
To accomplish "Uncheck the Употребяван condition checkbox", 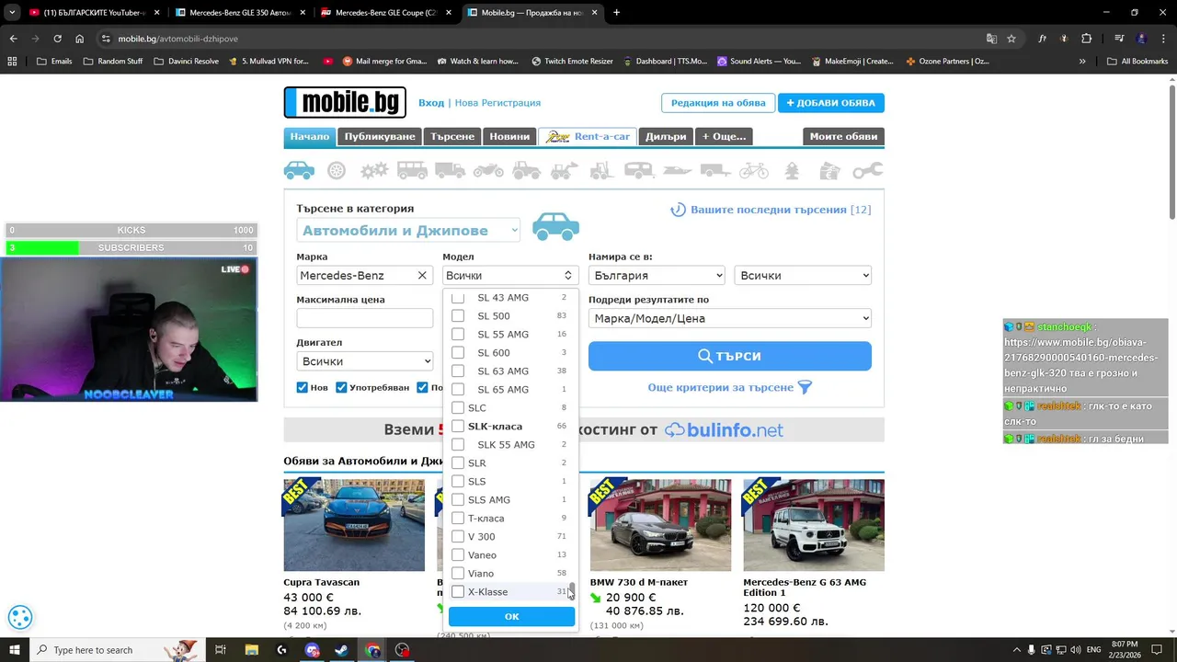I will pyautogui.click(x=341, y=387).
